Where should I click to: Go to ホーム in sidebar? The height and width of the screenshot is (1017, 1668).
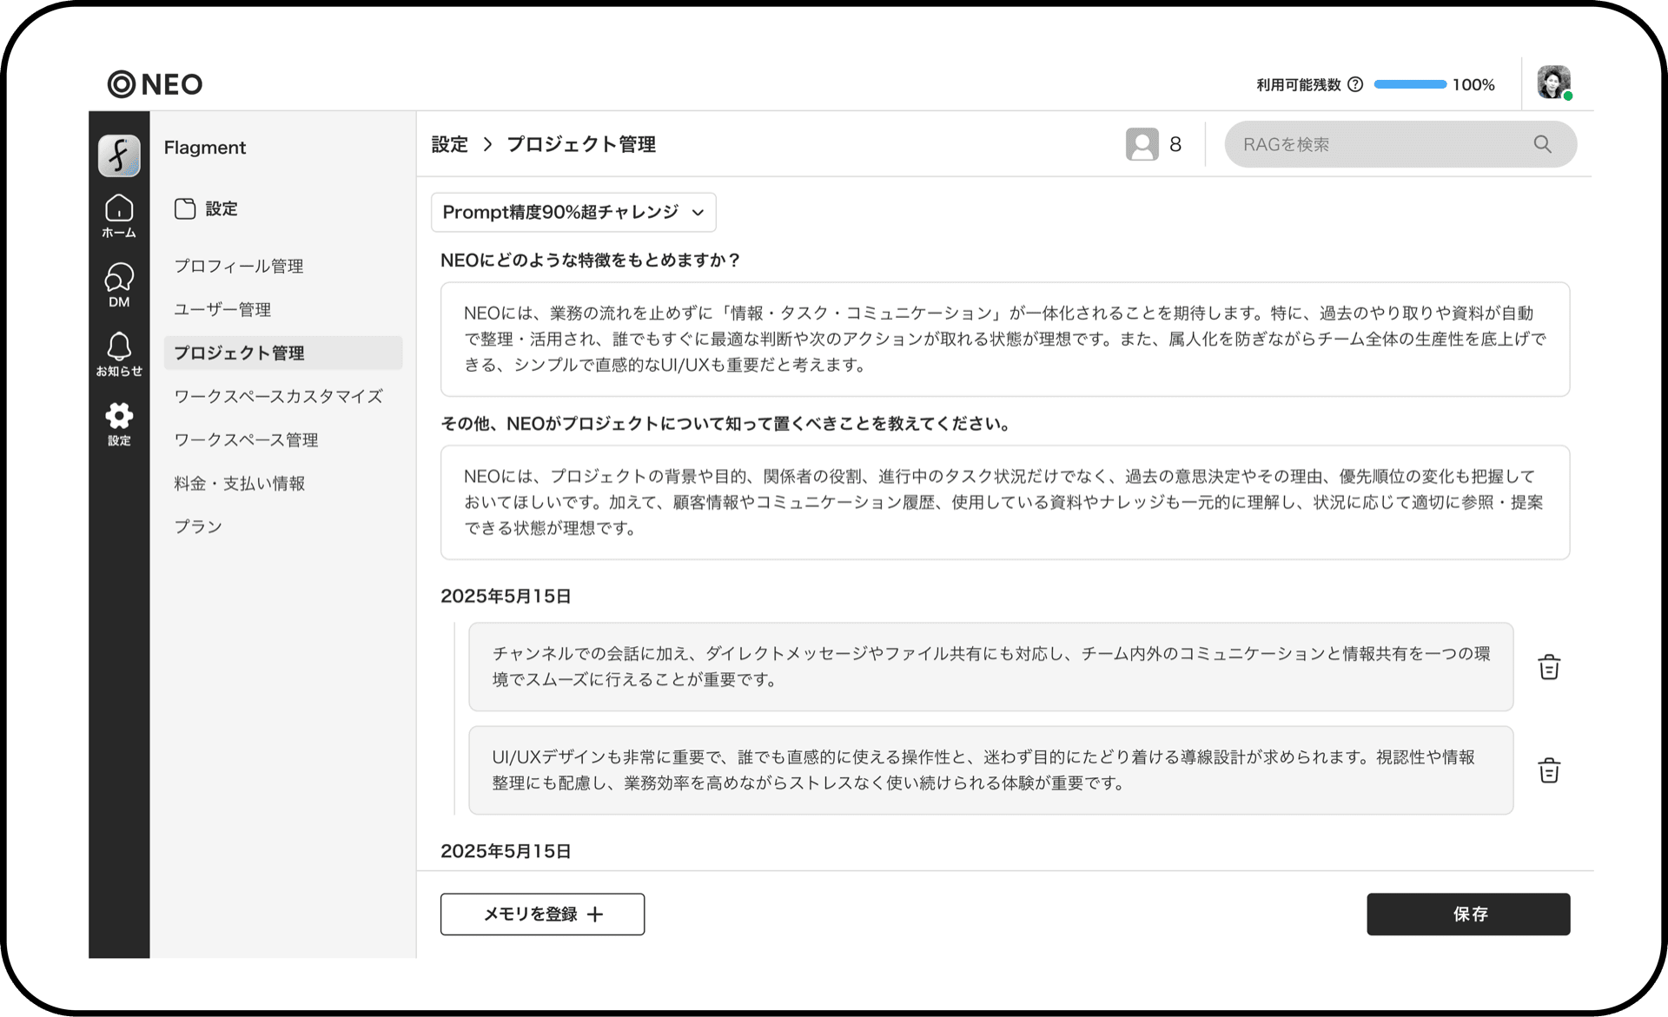pos(119,216)
